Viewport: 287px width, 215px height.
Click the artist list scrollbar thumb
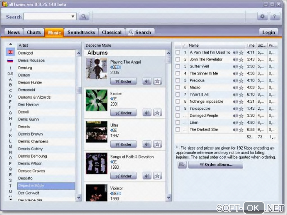(x=79, y=90)
